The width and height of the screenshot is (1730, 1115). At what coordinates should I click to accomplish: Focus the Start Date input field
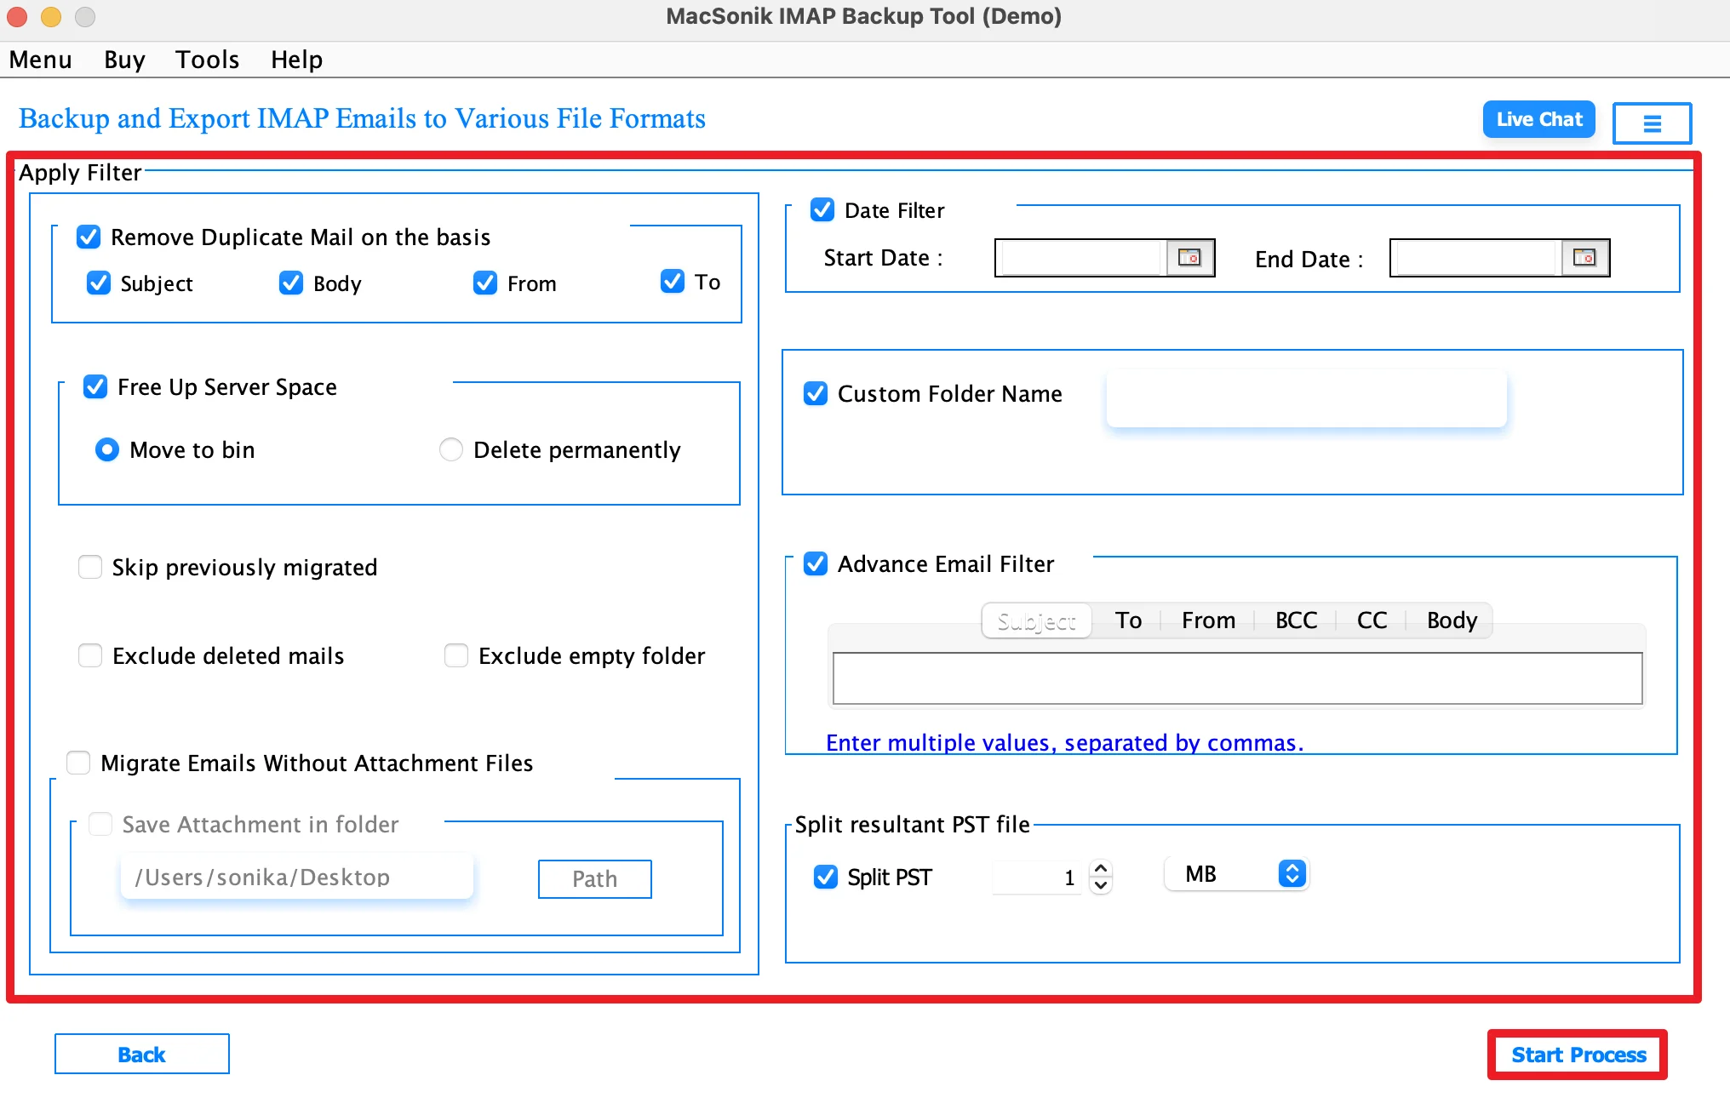[x=1081, y=257]
